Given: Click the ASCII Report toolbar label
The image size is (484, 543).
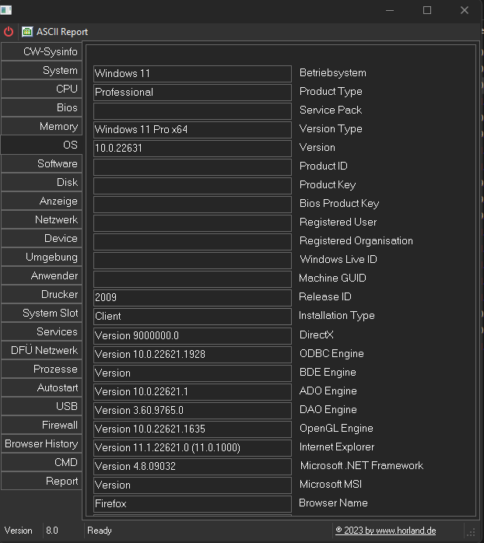Looking at the screenshot, I should click(62, 32).
